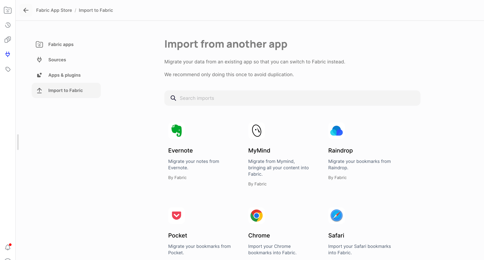The width and height of the screenshot is (484, 260).
Task: Focus the Search imports field
Action: tap(292, 98)
